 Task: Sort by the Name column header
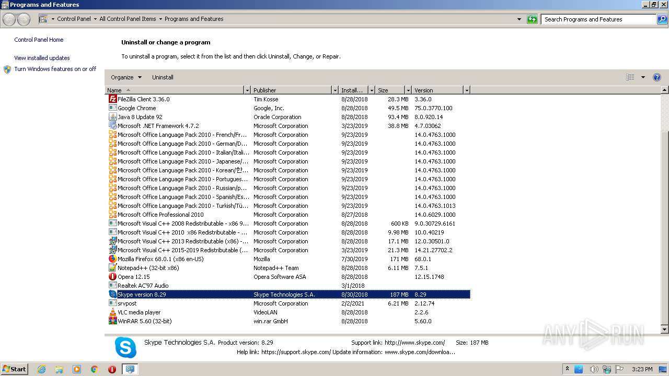pos(175,90)
